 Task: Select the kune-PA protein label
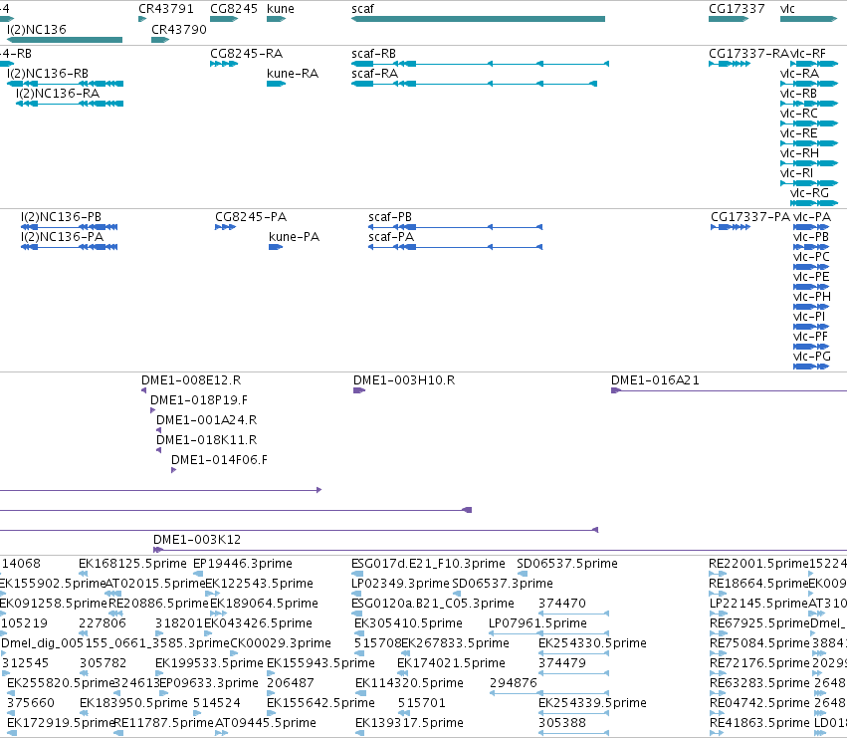click(294, 237)
